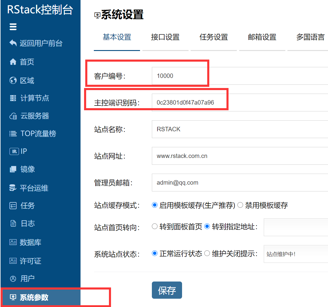The height and width of the screenshot is (307, 328).
Task: Click the 站点缓存模式 label
Action: click(117, 205)
